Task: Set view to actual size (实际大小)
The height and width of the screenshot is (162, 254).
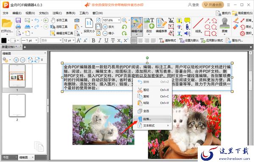Action: (x=89, y=25)
